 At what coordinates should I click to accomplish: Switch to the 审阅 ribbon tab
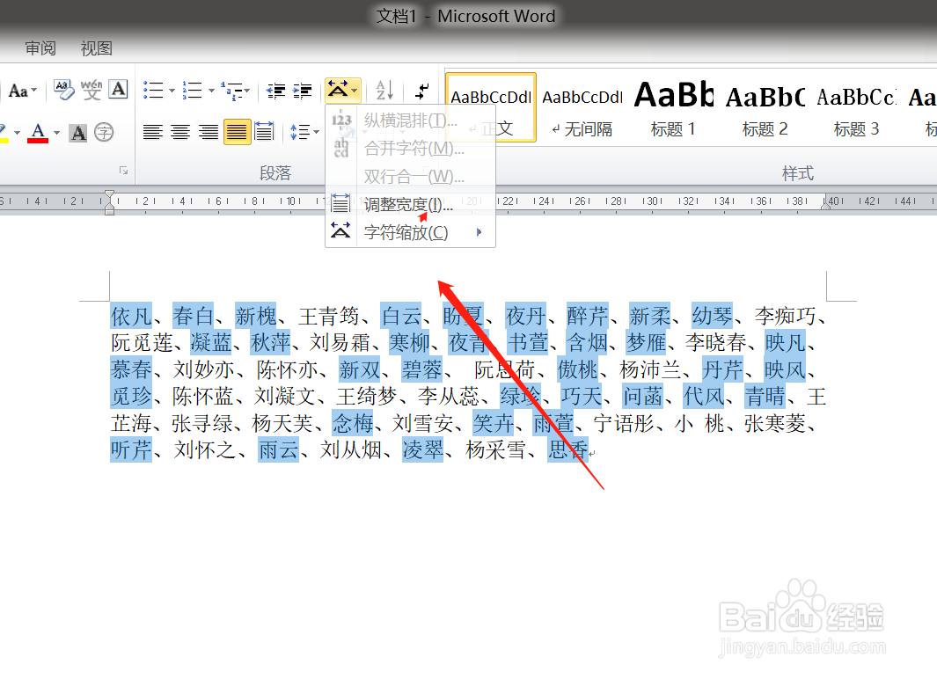(40, 48)
